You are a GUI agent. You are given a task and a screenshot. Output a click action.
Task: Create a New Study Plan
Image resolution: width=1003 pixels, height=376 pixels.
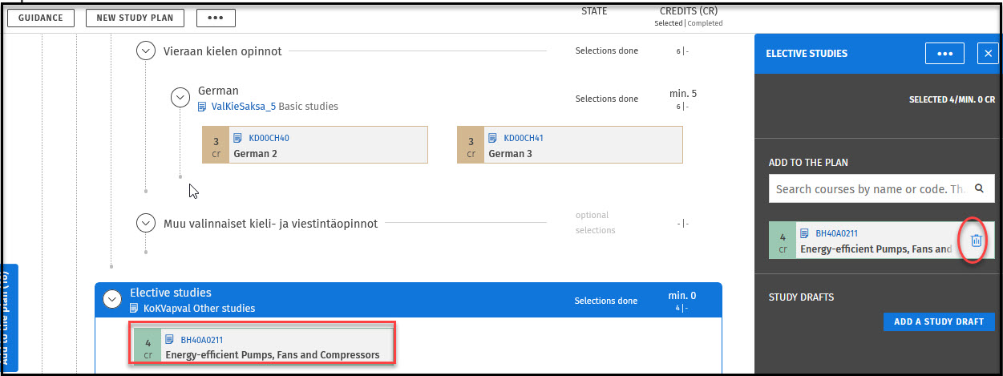135,18
